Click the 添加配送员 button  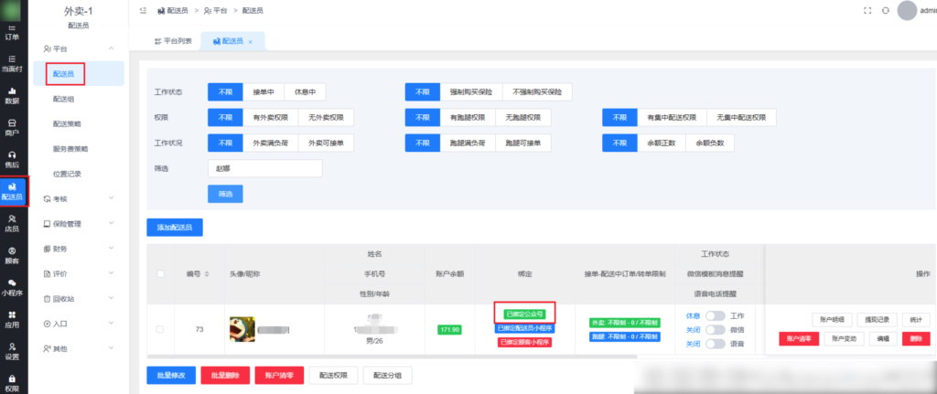pyautogui.click(x=175, y=228)
